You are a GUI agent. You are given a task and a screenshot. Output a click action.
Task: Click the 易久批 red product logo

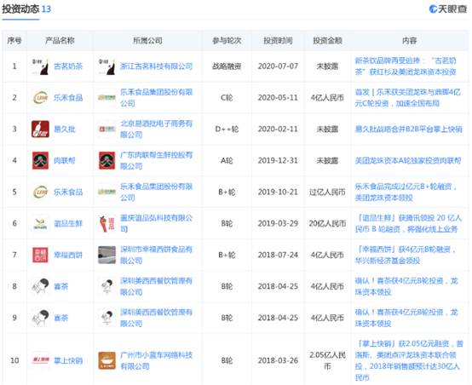[40, 129]
